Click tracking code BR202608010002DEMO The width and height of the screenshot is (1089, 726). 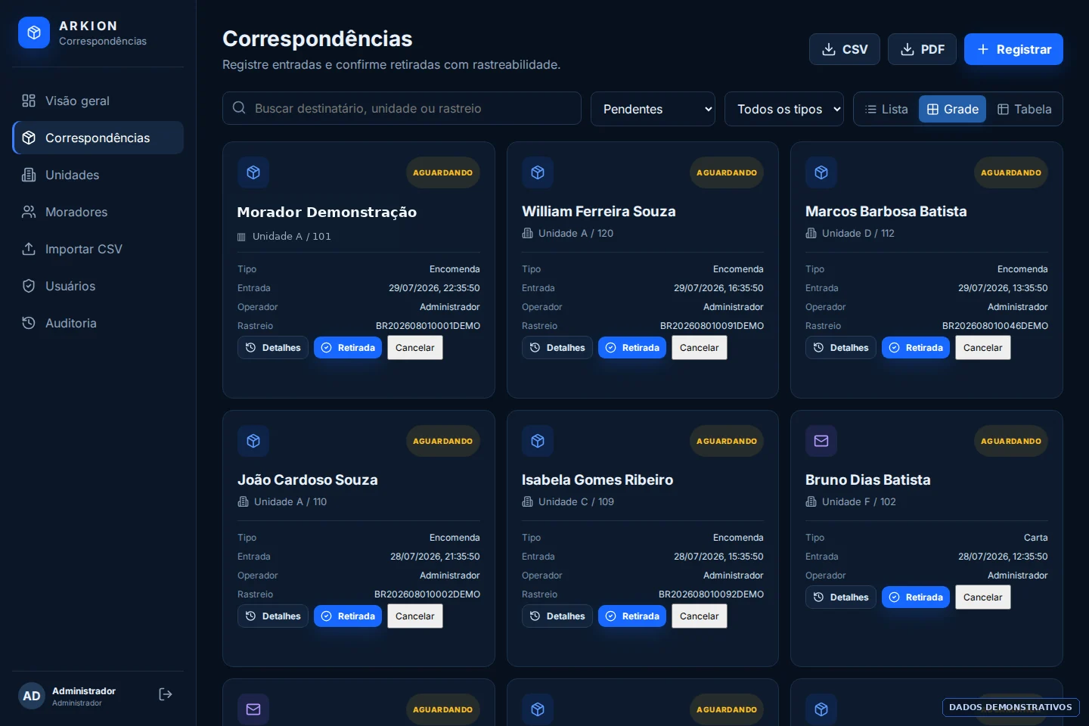(427, 594)
